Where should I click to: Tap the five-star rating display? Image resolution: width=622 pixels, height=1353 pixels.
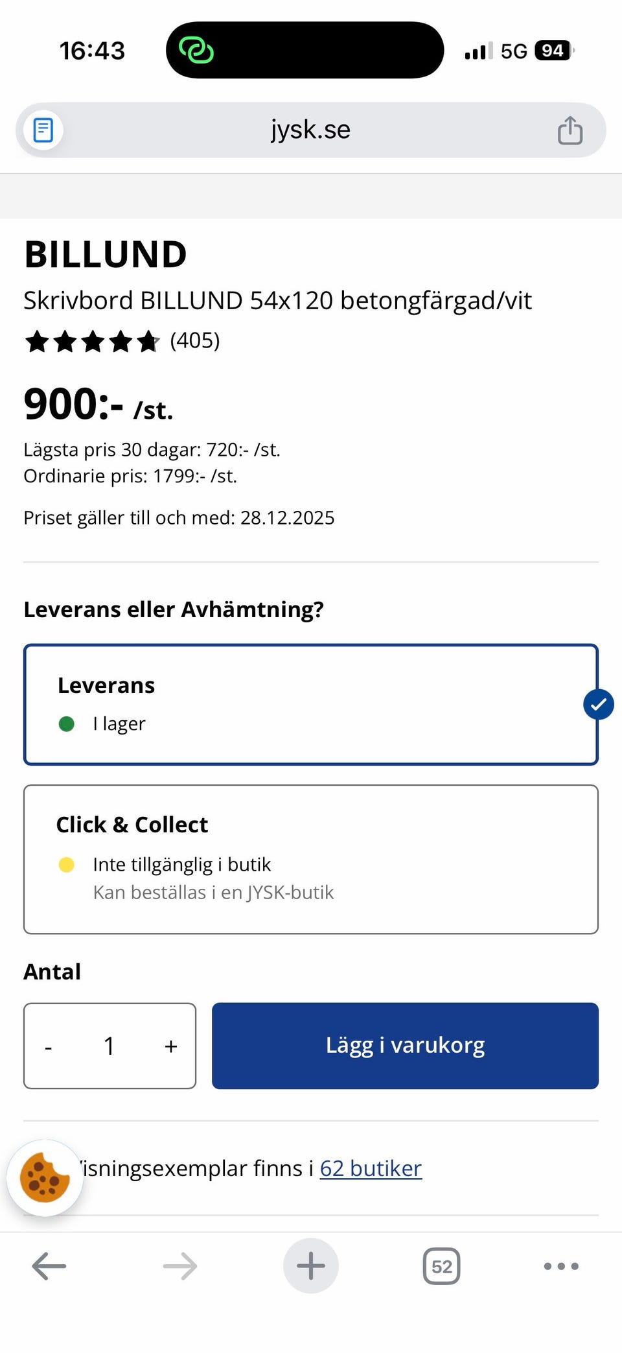tap(91, 341)
